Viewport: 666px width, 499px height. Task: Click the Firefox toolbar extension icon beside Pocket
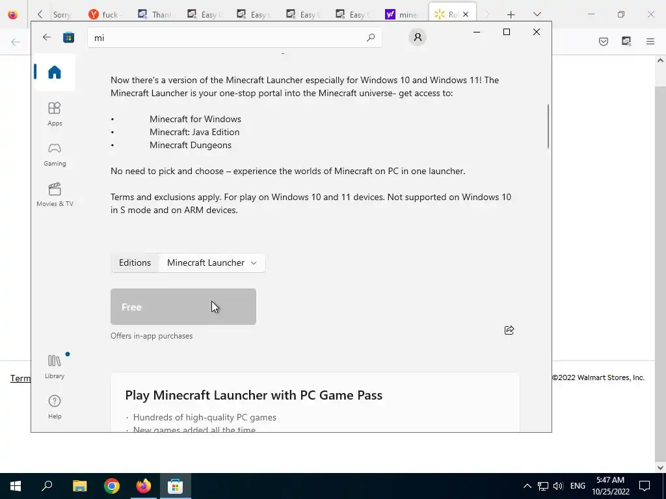coord(626,41)
